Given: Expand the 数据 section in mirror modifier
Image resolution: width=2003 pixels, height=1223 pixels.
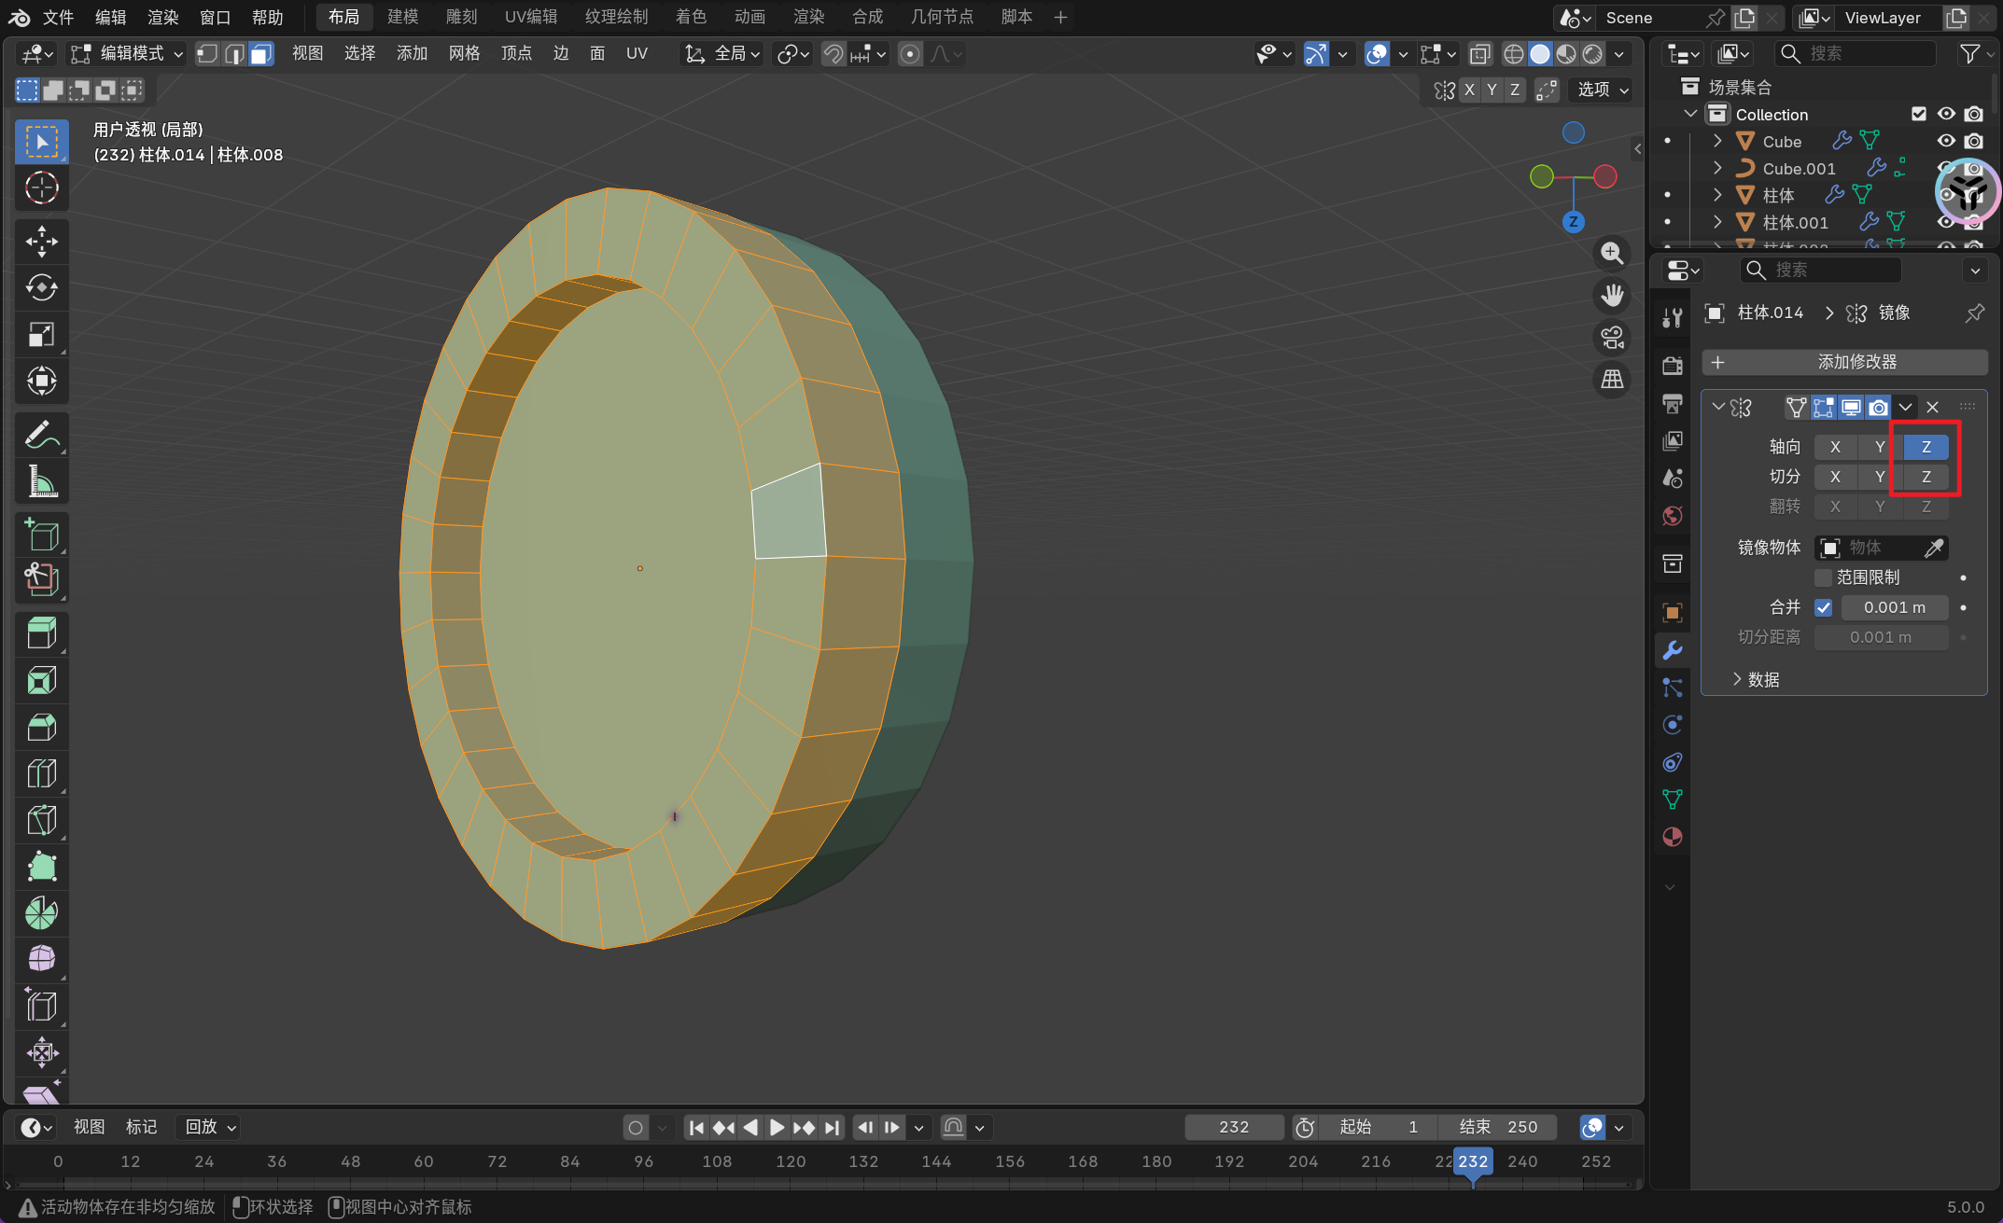Looking at the screenshot, I should [1755, 679].
